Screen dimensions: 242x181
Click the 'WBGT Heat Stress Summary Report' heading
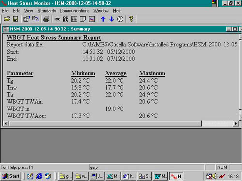click(x=54, y=38)
